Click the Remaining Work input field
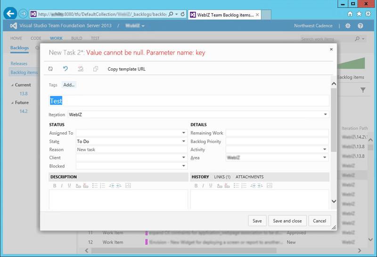The height and width of the screenshot is (257, 377). click(x=277, y=133)
